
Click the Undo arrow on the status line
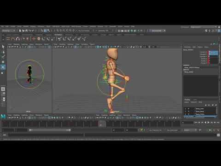coord(29,31)
